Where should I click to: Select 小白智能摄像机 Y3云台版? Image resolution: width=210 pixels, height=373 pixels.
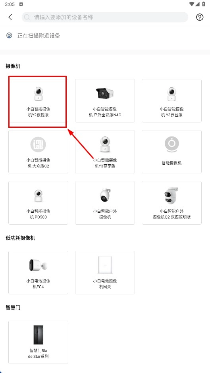(171, 101)
